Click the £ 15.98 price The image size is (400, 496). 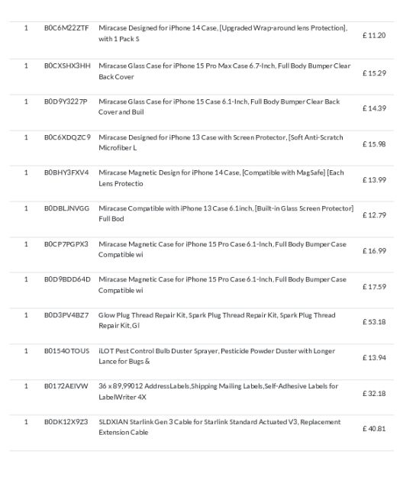tap(374, 144)
